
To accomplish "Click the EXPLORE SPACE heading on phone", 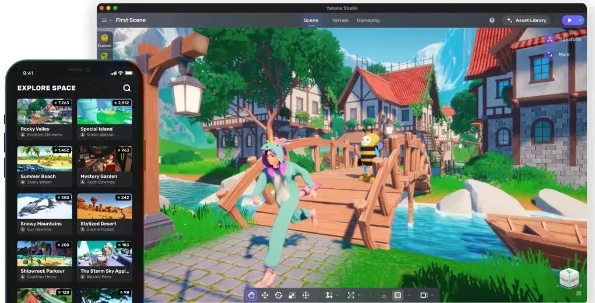I will [x=46, y=88].
